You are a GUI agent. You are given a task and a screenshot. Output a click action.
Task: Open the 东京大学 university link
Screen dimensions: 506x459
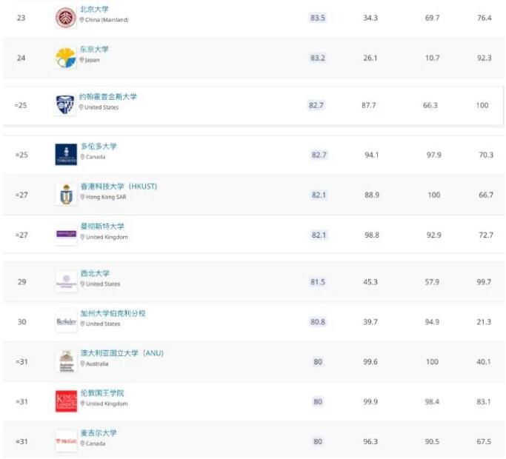pyautogui.click(x=94, y=50)
